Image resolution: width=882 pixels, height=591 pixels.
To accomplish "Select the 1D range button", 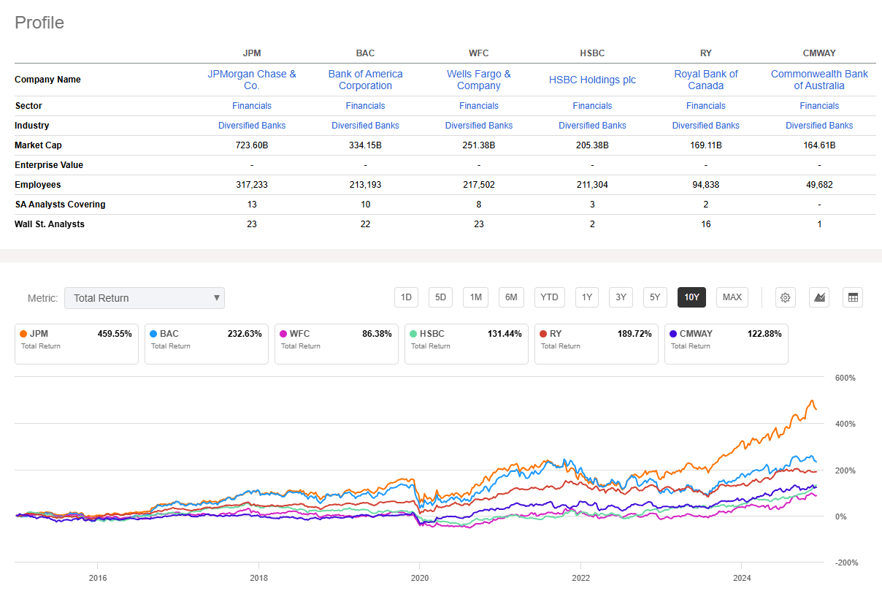I will point(406,297).
